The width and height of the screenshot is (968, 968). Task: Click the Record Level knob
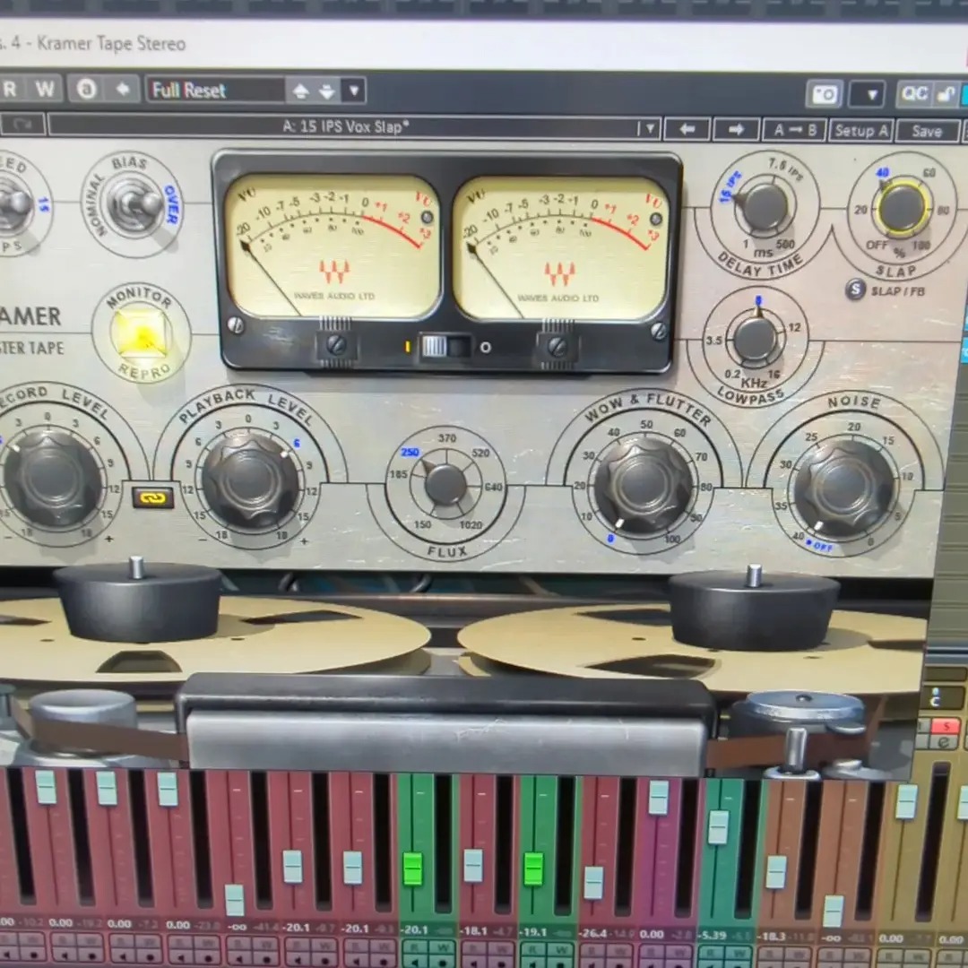pyautogui.click(x=53, y=479)
